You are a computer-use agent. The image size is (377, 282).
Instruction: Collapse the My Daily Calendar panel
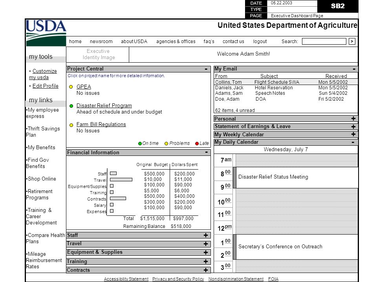353,142
